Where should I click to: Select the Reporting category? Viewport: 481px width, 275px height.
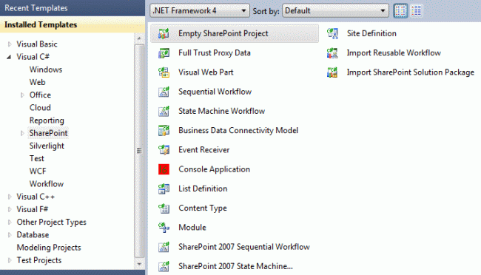[x=47, y=120]
